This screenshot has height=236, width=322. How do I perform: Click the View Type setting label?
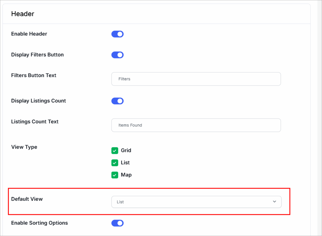(24, 147)
